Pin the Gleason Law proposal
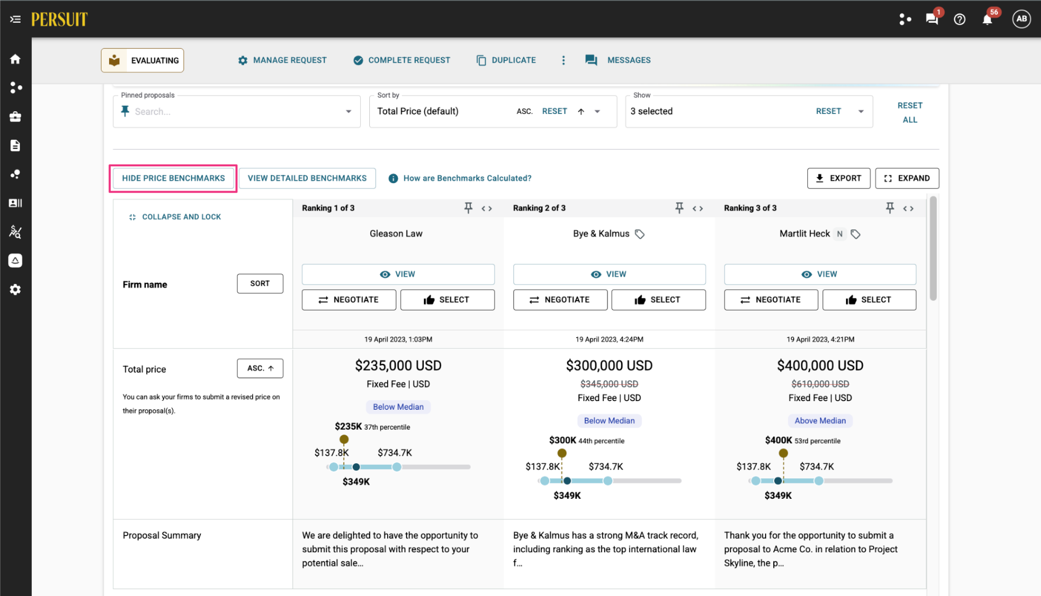This screenshot has width=1041, height=596. click(468, 208)
